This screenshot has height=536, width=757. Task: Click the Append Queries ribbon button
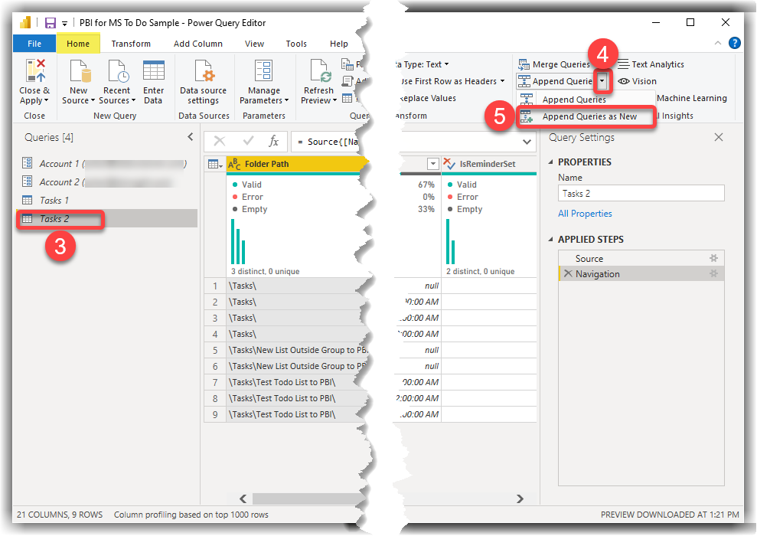(555, 81)
